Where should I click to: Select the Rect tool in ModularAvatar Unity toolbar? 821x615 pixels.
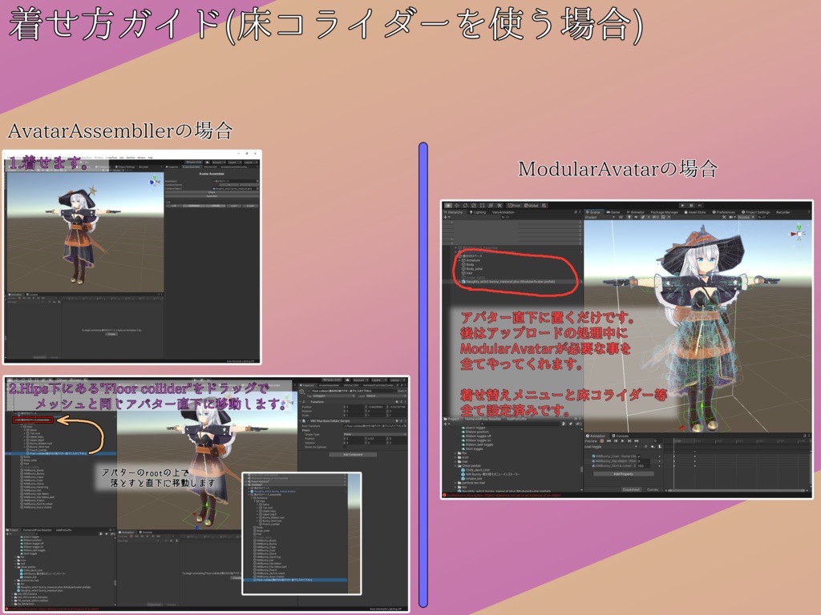482,206
